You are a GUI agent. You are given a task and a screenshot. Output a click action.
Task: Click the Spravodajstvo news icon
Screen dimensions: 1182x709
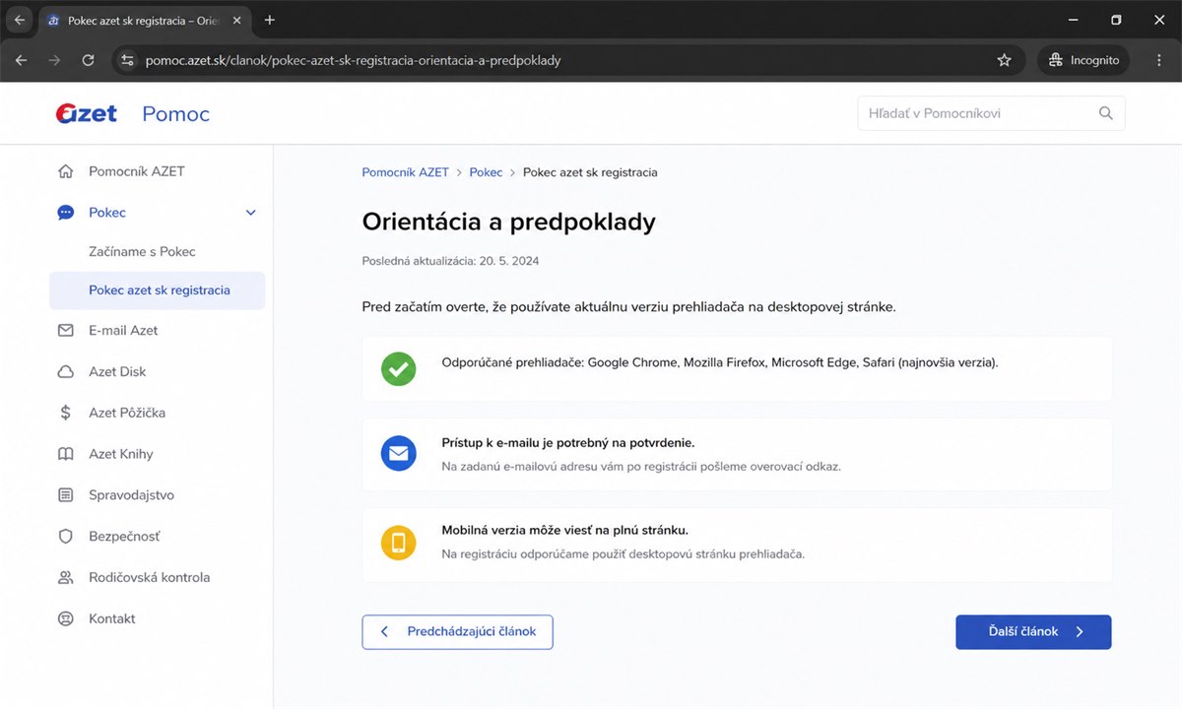point(66,495)
